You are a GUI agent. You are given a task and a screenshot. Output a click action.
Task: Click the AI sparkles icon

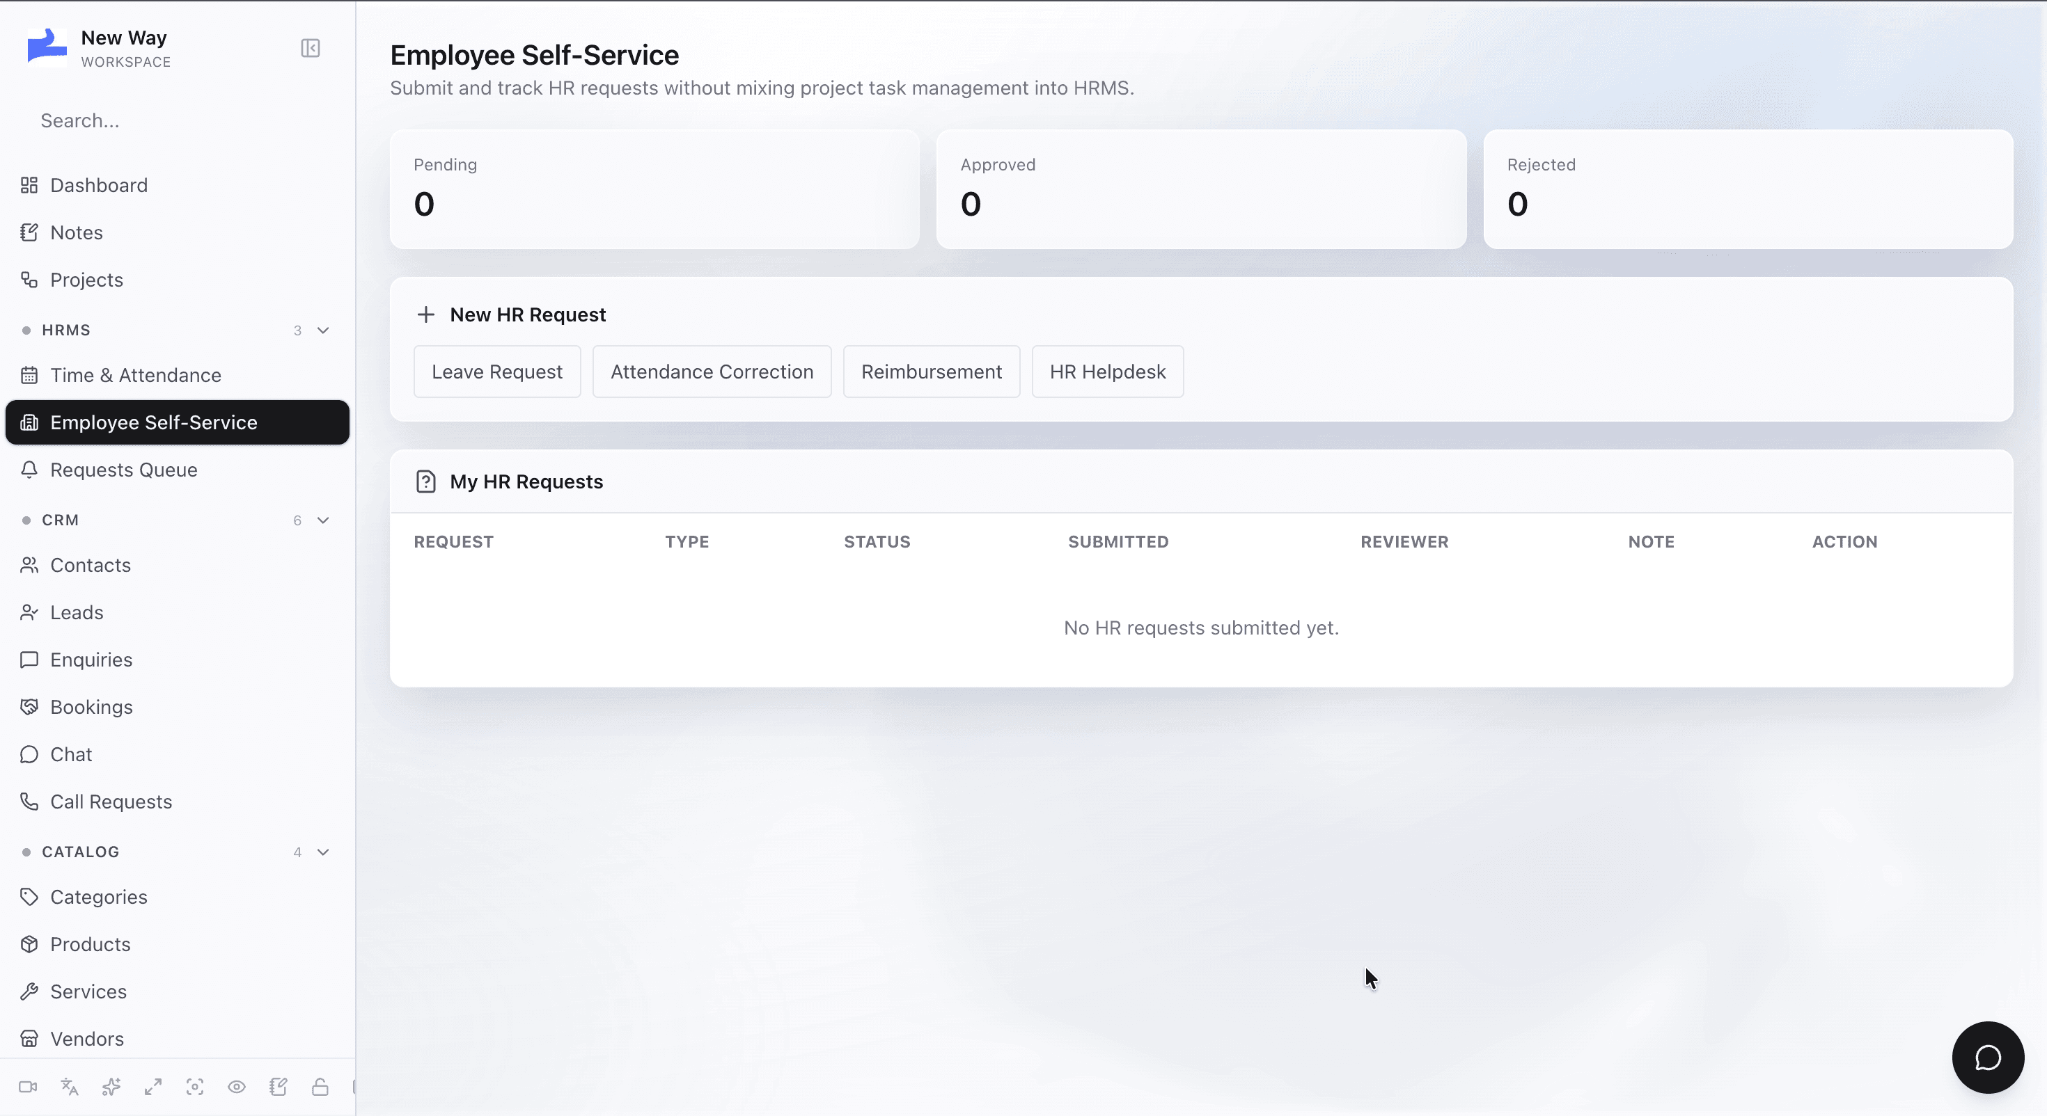[x=111, y=1087]
